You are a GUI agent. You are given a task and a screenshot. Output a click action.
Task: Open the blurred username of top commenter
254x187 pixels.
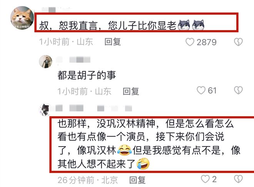click(x=55, y=9)
